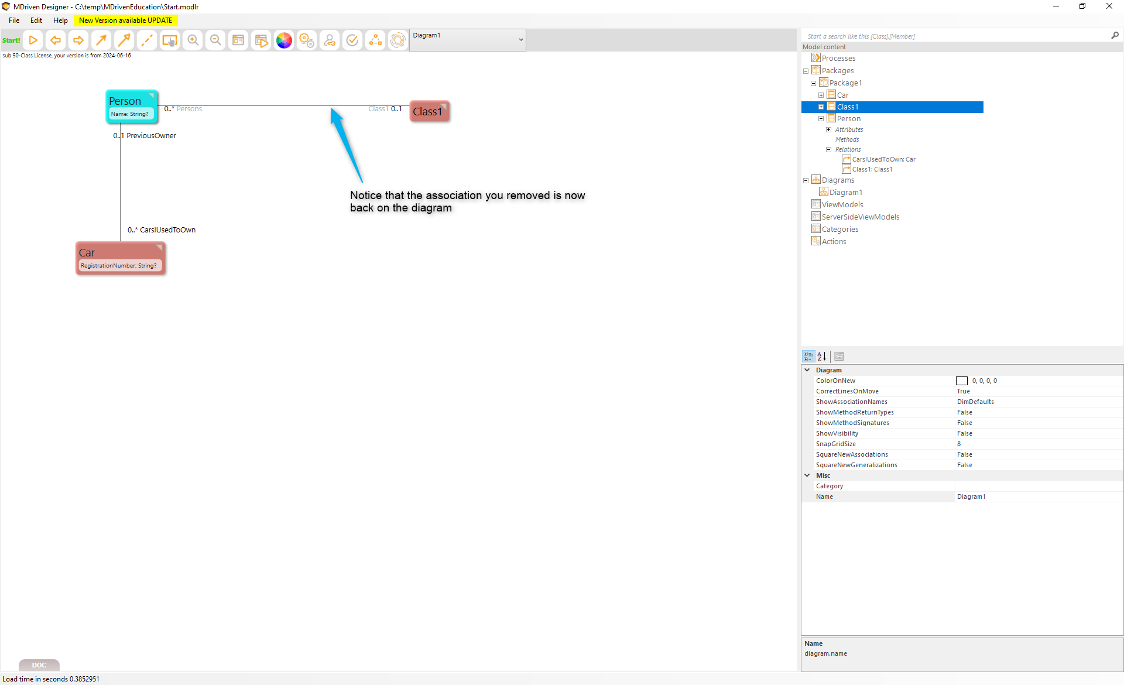Open the Edit menu
The height and width of the screenshot is (685, 1124).
point(36,20)
